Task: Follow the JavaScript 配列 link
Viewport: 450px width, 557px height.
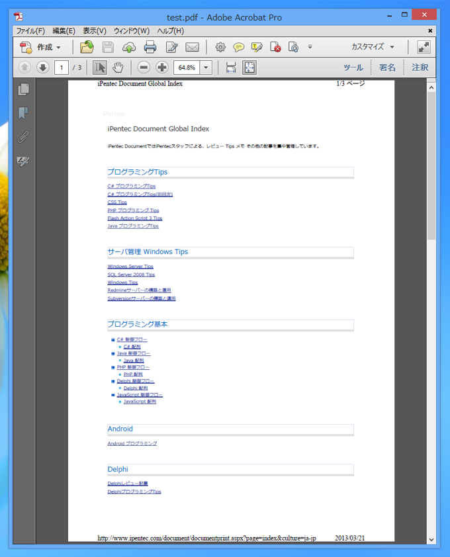Action: (140, 402)
